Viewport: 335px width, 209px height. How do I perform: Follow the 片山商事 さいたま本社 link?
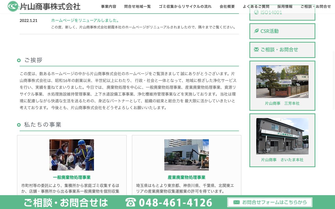click(x=282, y=160)
